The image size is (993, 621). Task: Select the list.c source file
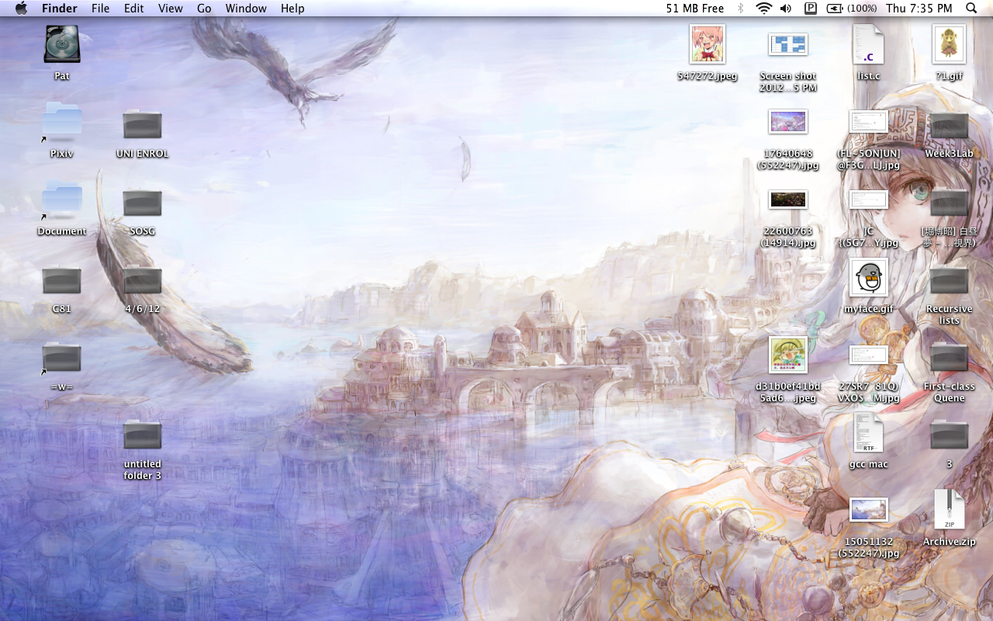(869, 44)
